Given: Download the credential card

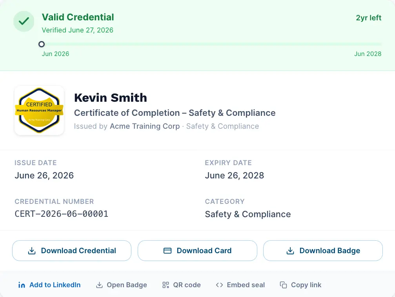Looking at the screenshot, I should pyautogui.click(x=198, y=251).
